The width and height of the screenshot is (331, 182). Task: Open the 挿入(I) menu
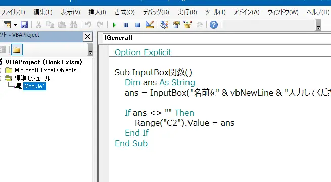[97, 12]
